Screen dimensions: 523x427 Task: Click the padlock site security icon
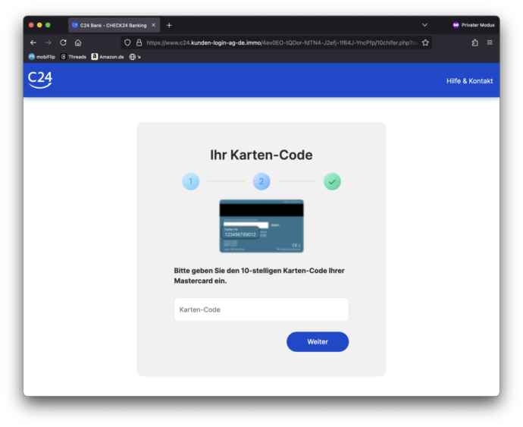coord(139,42)
